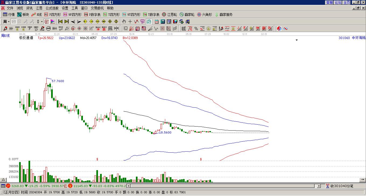Click the save floppy disk icon

[x=175, y=22]
